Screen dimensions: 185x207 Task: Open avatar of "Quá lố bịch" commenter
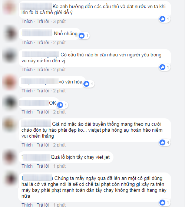click(10, 157)
